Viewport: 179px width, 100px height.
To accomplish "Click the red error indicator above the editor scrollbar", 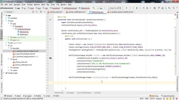I will pos(175,15).
